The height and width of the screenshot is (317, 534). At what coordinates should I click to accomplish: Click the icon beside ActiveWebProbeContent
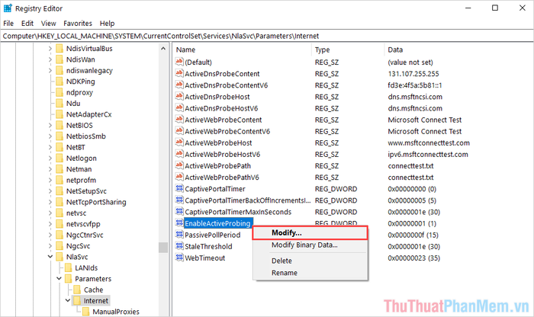click(179, 120)
